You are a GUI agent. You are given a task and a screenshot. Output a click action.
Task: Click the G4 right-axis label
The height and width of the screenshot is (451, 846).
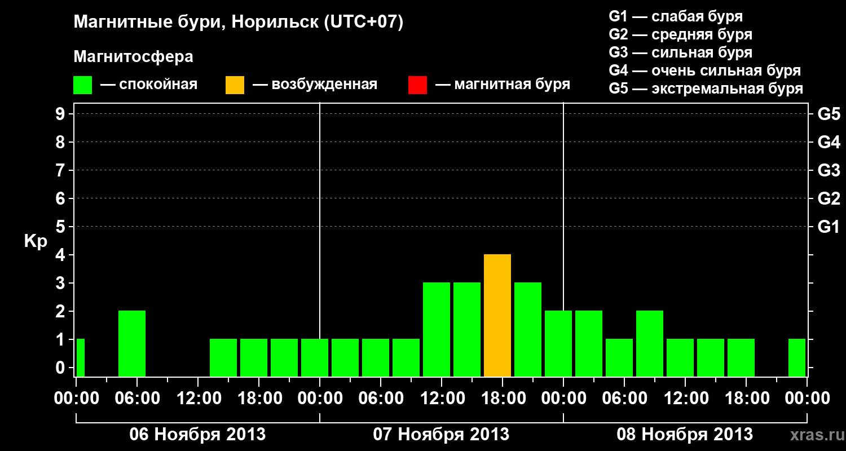[x=829, y=142]
